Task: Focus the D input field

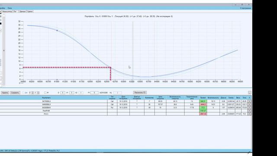Action: click(x=62, y=93)
